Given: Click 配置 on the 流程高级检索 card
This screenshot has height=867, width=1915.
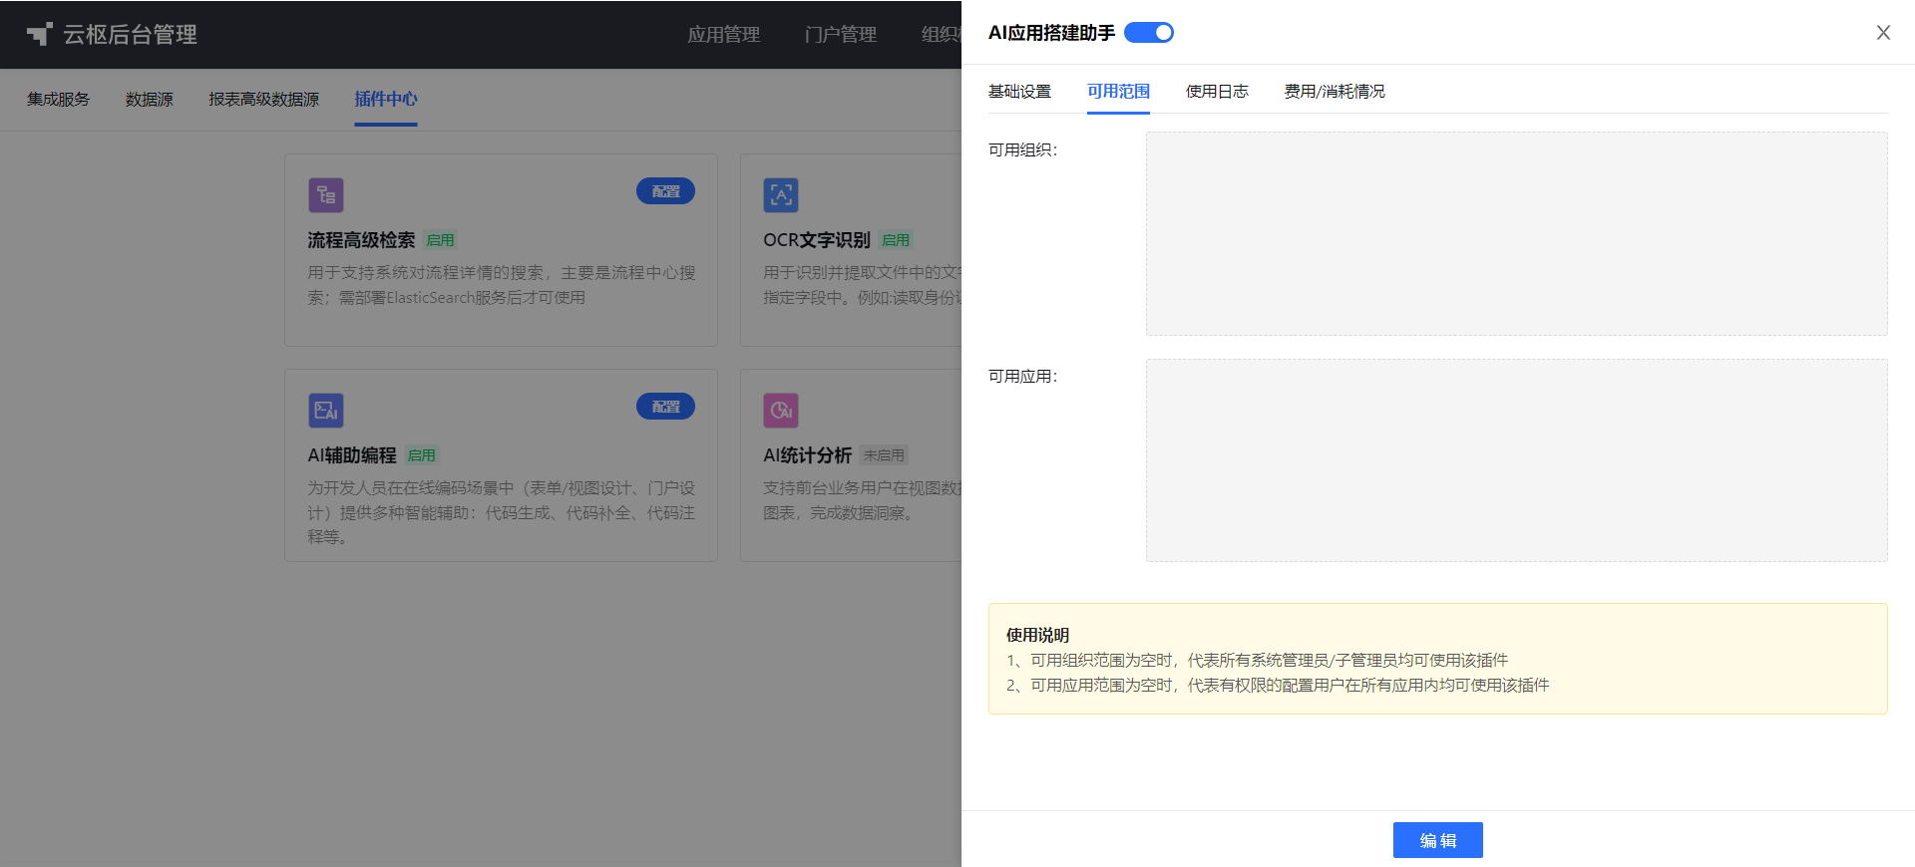Looking at the screenshot, I should 666,191.
